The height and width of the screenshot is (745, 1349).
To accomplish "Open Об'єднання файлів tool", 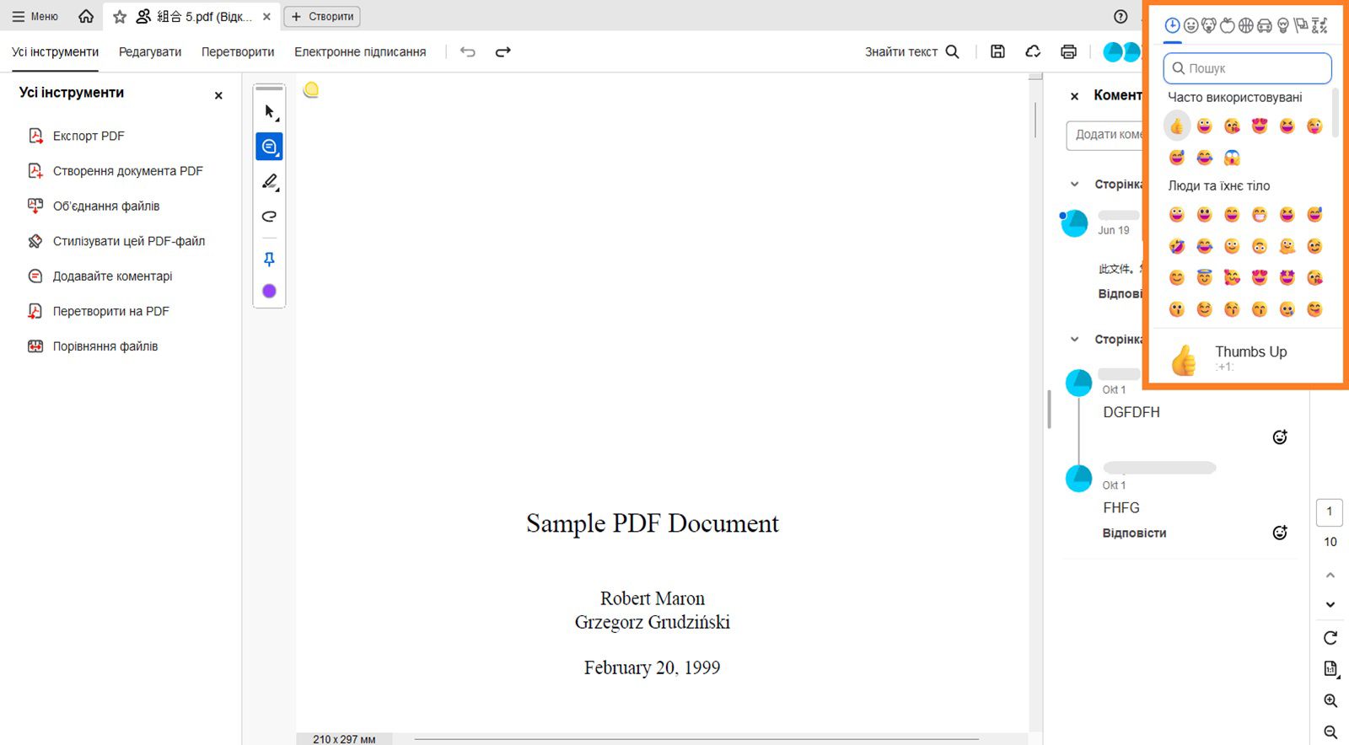I will click(94, 206).
